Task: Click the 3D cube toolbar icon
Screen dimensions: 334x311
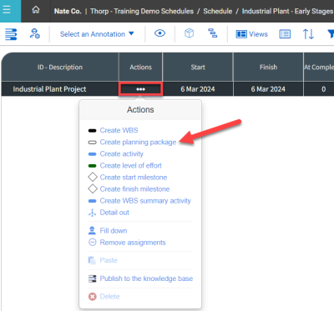Action: coord(189,33)
